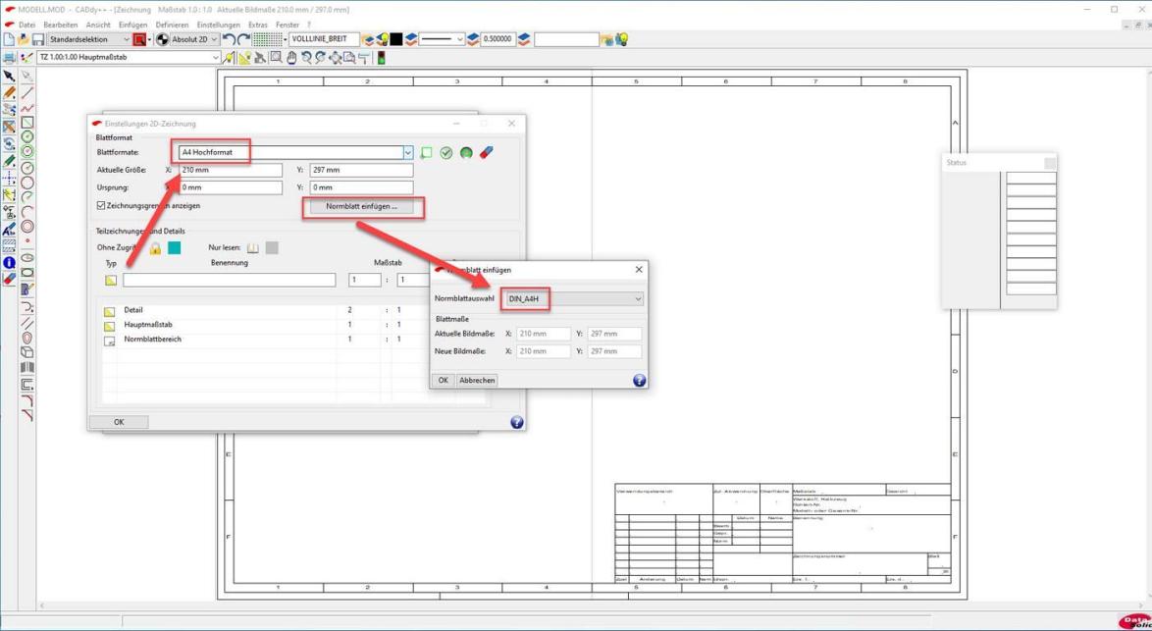Click the eraser icon next to Blattformate
Image resolution: width=1152 pixels, height=631 pixels.
tap(487, 153)
